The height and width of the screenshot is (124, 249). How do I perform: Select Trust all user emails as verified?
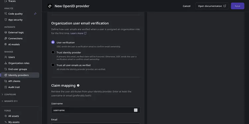tap(53, 65)
